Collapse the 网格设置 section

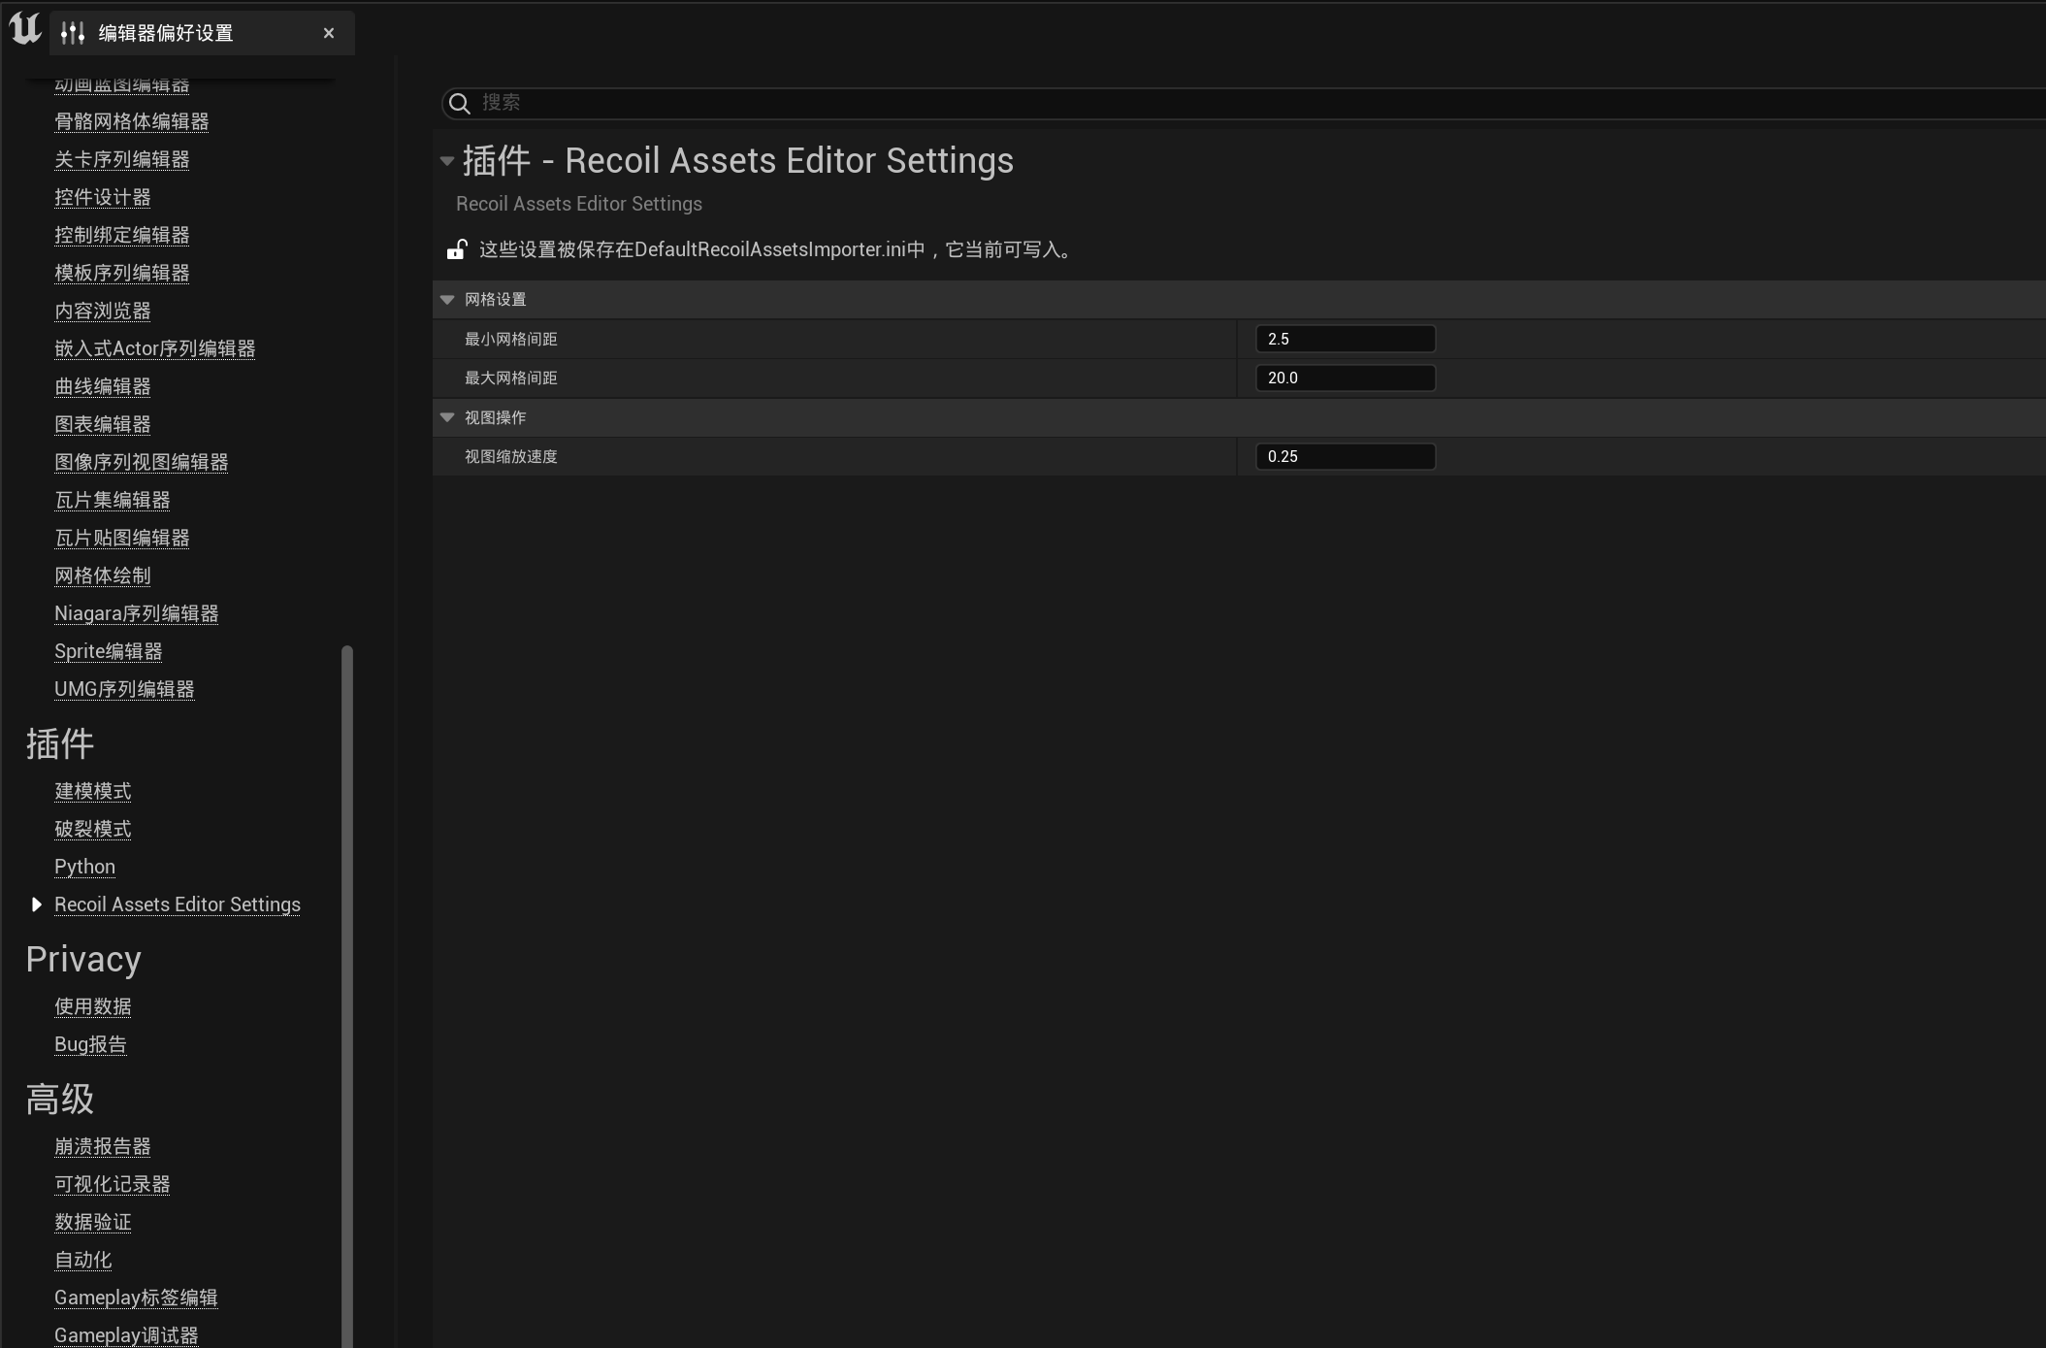447,299
